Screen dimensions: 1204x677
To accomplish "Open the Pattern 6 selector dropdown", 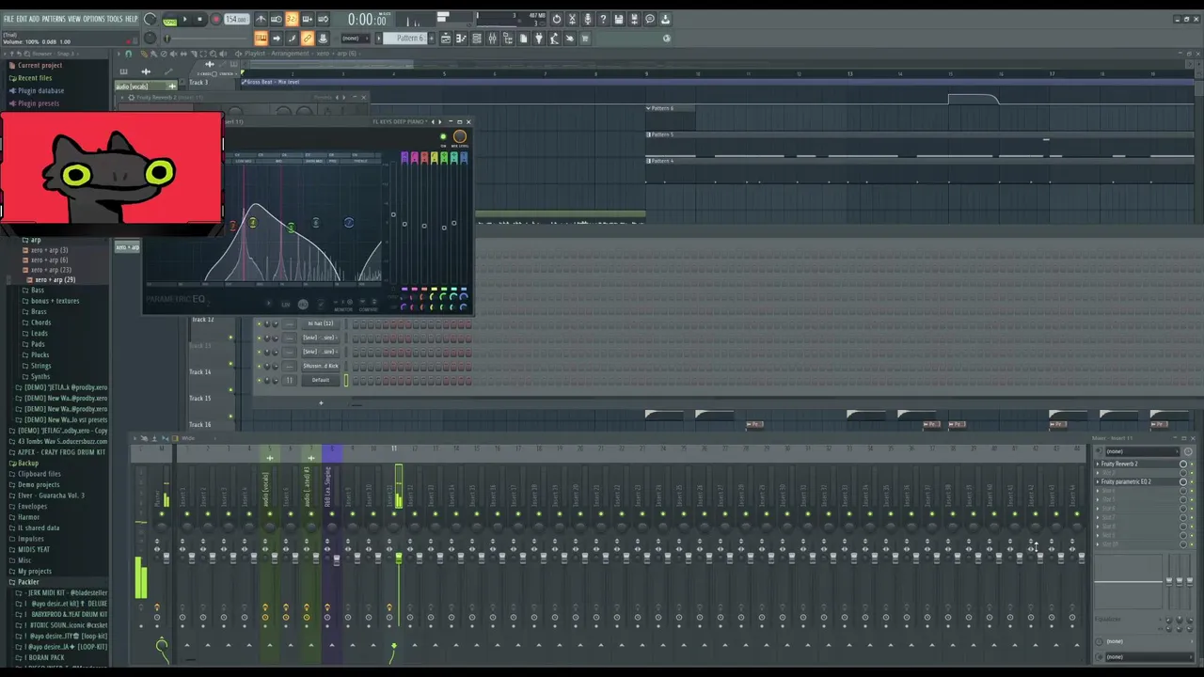I will pyautogui.click(x=404, y=38).
